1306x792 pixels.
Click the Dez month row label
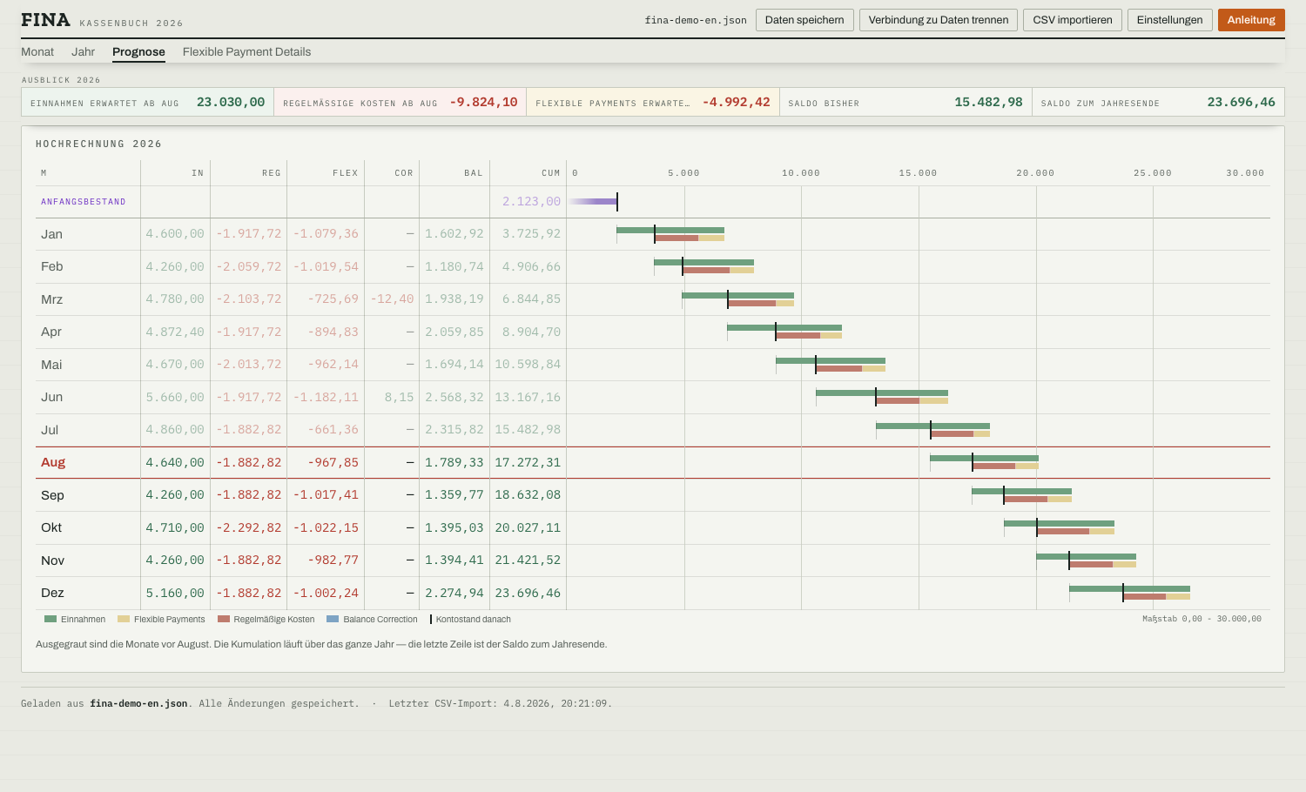pos(52,593)
